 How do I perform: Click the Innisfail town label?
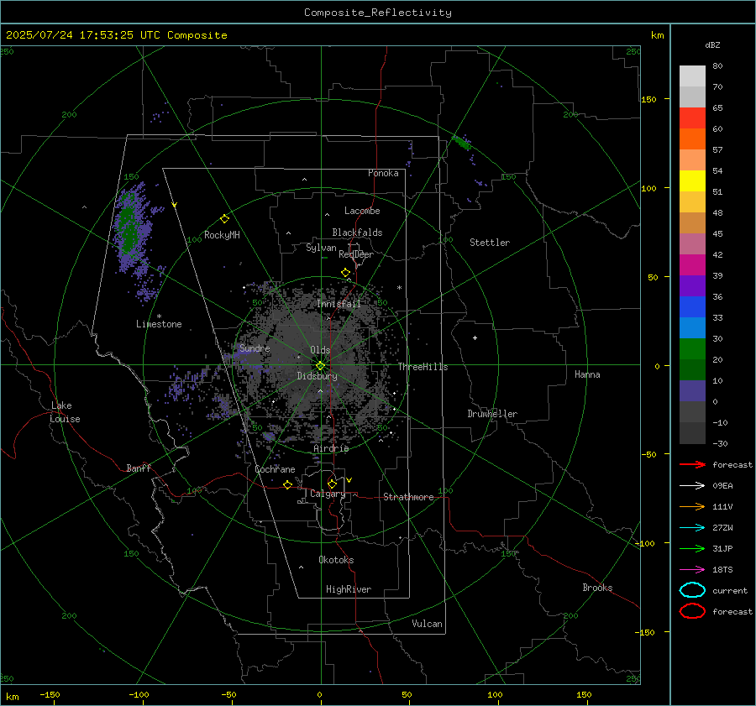pyautogui.click(x=339, y=304)
